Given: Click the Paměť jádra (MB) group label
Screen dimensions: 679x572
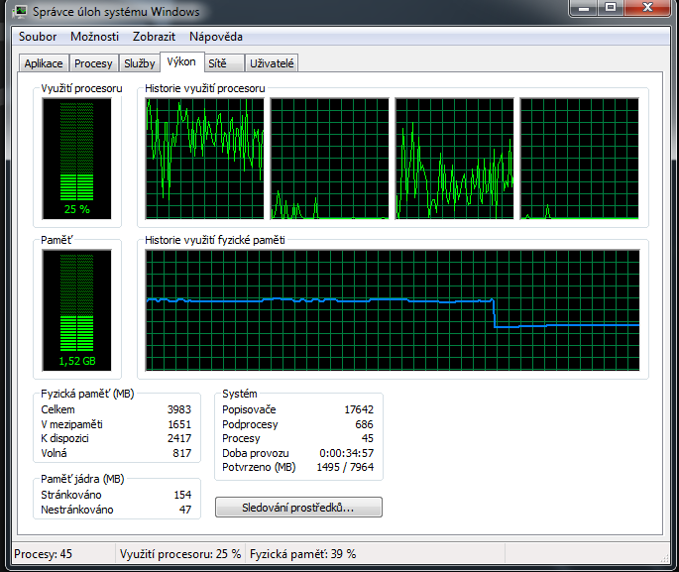Looking at the screenshot, I should pos(82,479).
